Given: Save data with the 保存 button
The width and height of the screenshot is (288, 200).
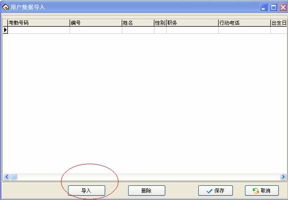Looking at the screenshot, I should pyautogui.click(x=215, y=190).
